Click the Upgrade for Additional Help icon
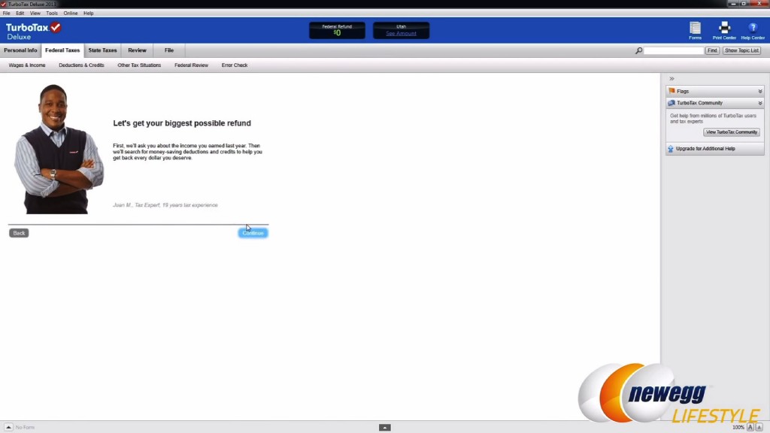 [670, 148]
